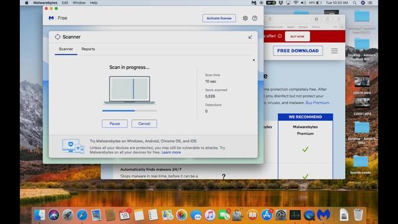The image size is (398, 224).
Task: Open Calendar icon in Dock
Action: pyautogui.click(x=124, y=215)
